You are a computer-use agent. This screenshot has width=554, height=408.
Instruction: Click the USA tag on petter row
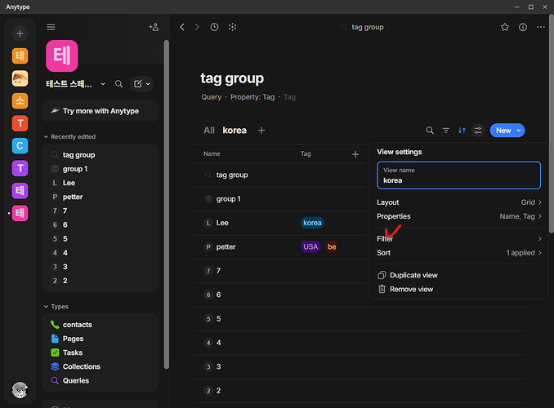coord(311,247)
